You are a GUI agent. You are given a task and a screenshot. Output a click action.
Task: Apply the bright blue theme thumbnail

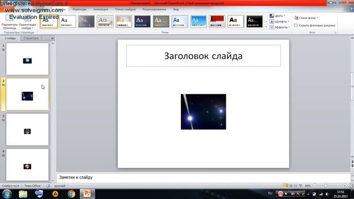(x=199, y=22)
